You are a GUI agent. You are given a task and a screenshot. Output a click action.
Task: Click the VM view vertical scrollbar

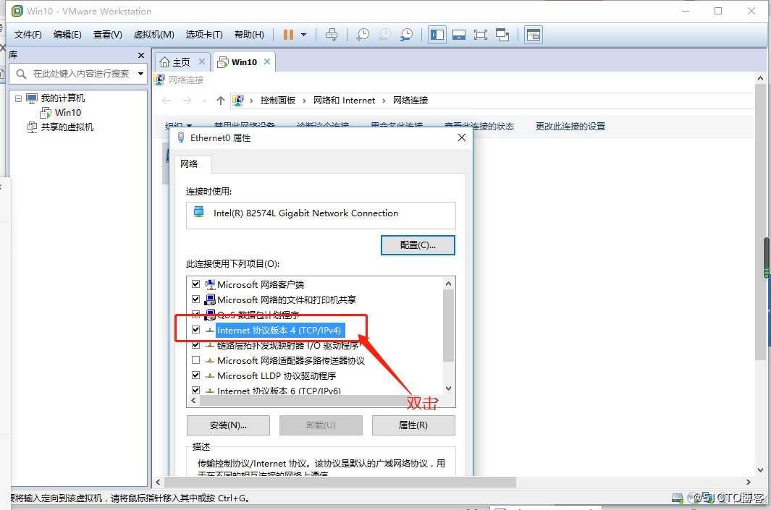pos(760,221)
